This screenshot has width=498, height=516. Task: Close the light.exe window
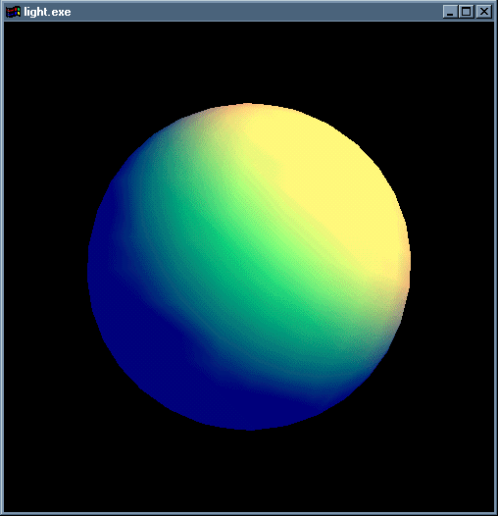pos(484,12)
